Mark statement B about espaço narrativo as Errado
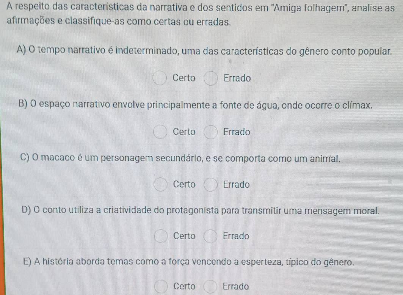 211,132
